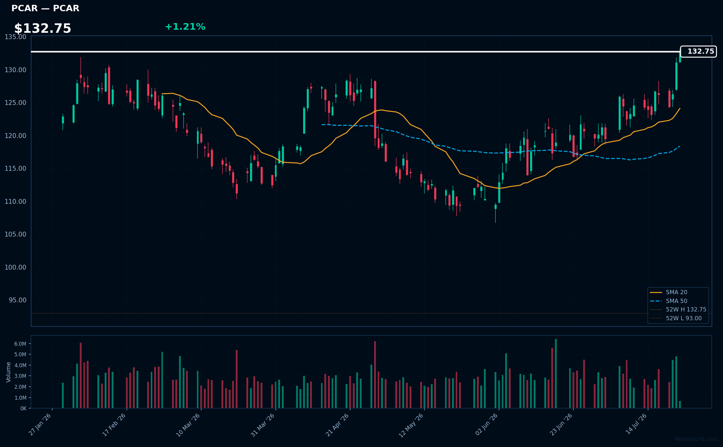
Task: Click the +1.21% change percentage
Action: click(x=185, y=27)
